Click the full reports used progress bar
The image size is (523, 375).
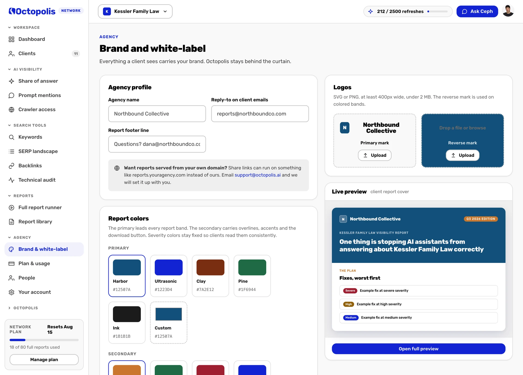coord(44,340)
